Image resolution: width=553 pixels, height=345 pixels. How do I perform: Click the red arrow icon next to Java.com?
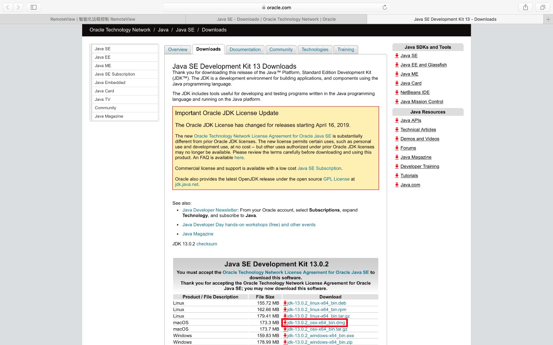[x=397, y=185]
